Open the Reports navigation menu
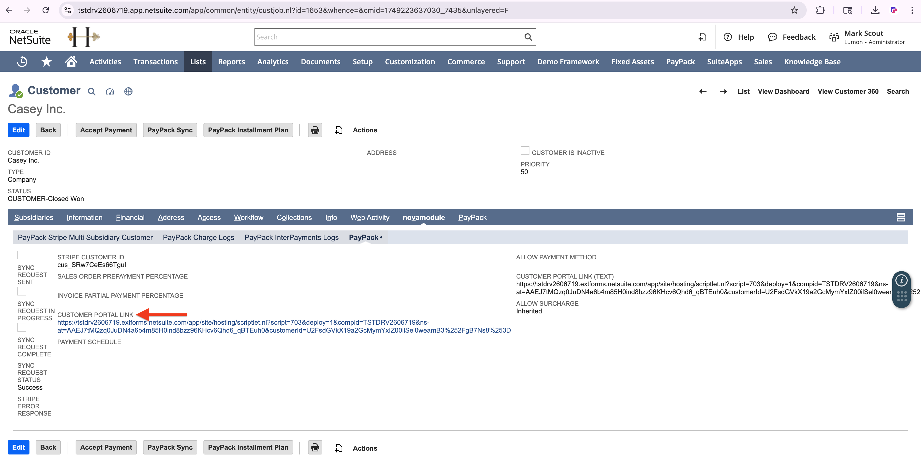This screenshot has height=466, width=921. (x=231, y=61)
